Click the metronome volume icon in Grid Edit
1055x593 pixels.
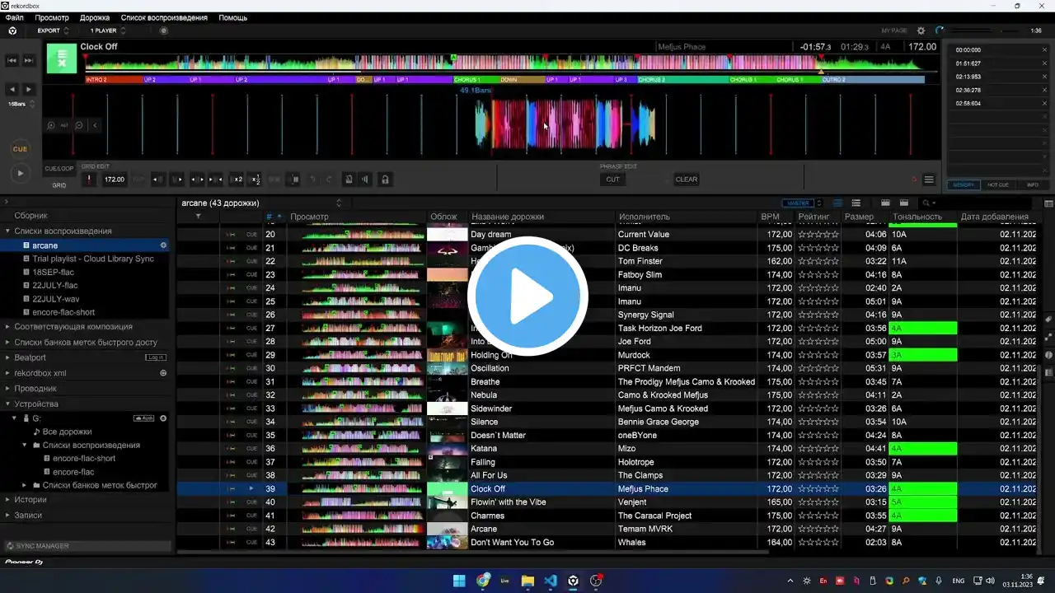coord(365,179)
